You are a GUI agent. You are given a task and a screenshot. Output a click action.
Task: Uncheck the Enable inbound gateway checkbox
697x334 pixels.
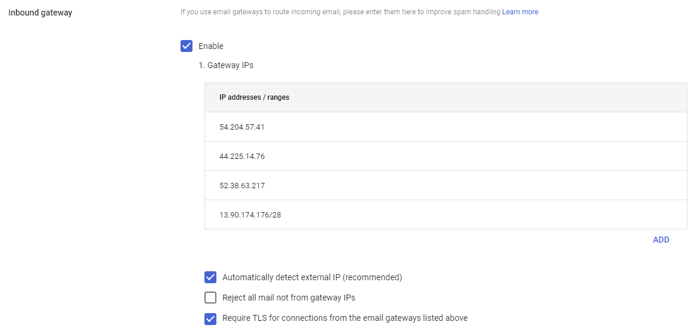(187, 46)
